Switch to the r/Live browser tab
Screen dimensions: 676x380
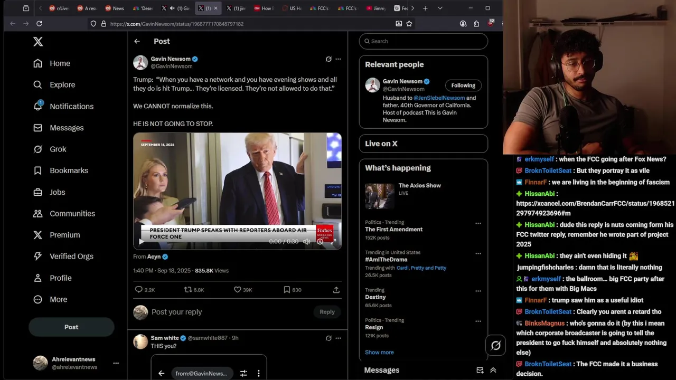point(59,8)
